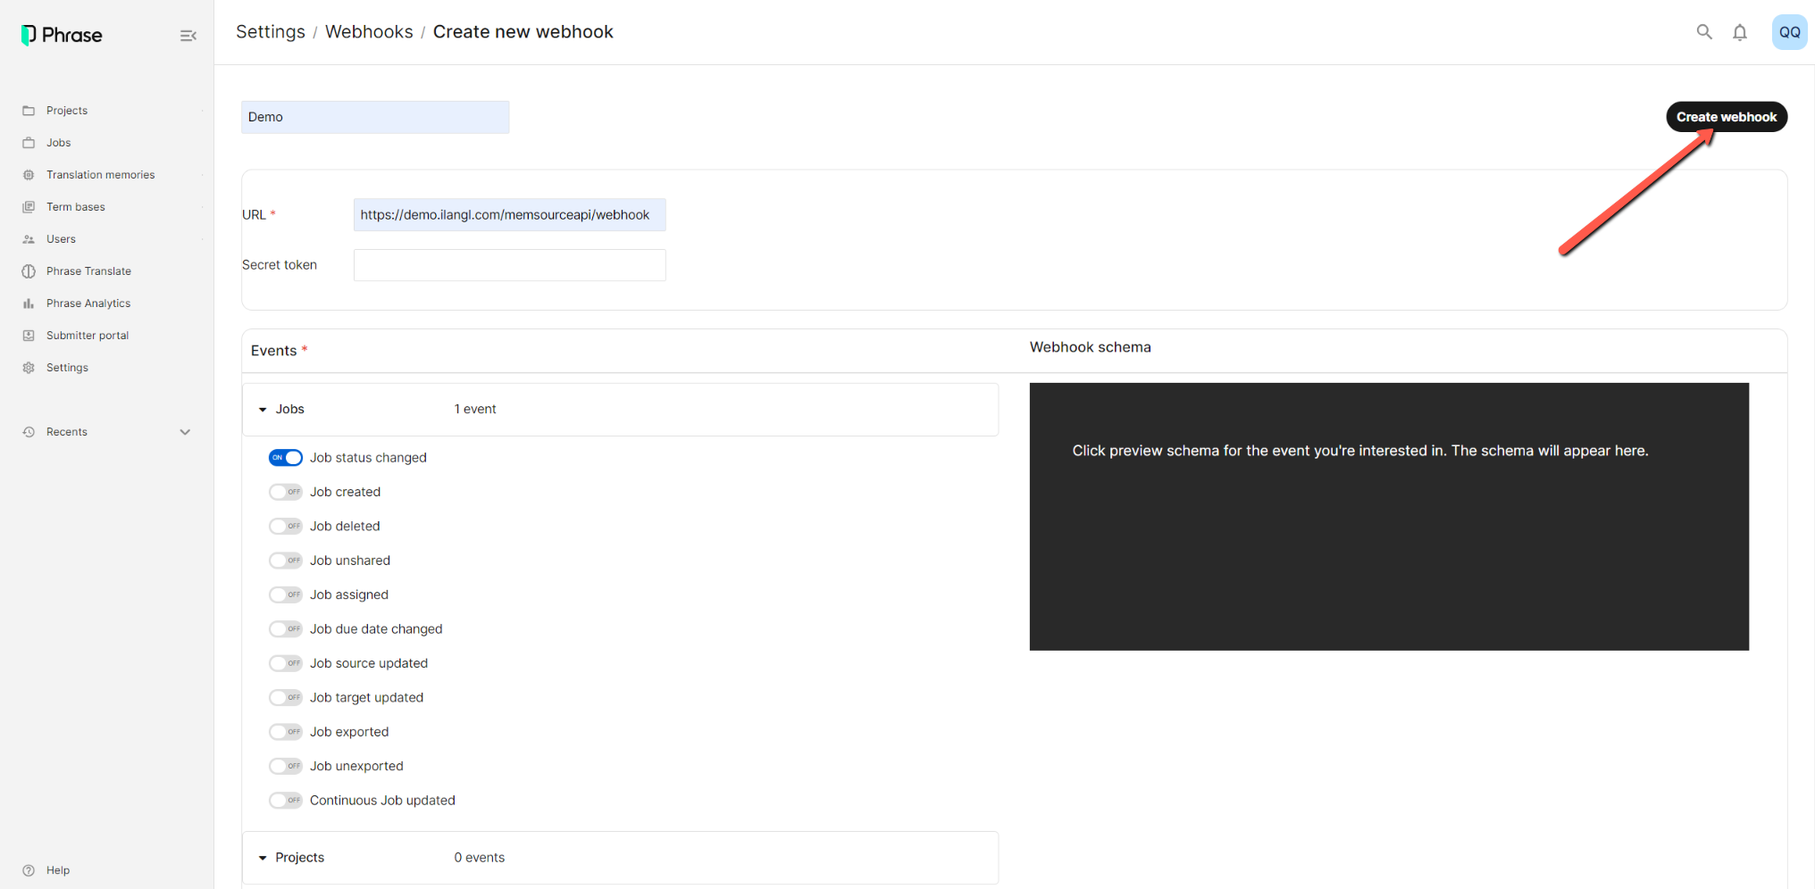Click the Help question mark icon
This screenshot has height=889, width=1815.
29,870
